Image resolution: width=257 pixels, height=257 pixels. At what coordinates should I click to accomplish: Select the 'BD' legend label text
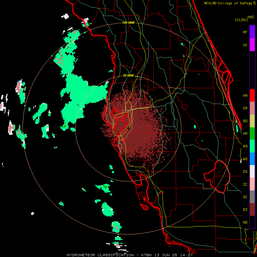[x=245, y=121]
